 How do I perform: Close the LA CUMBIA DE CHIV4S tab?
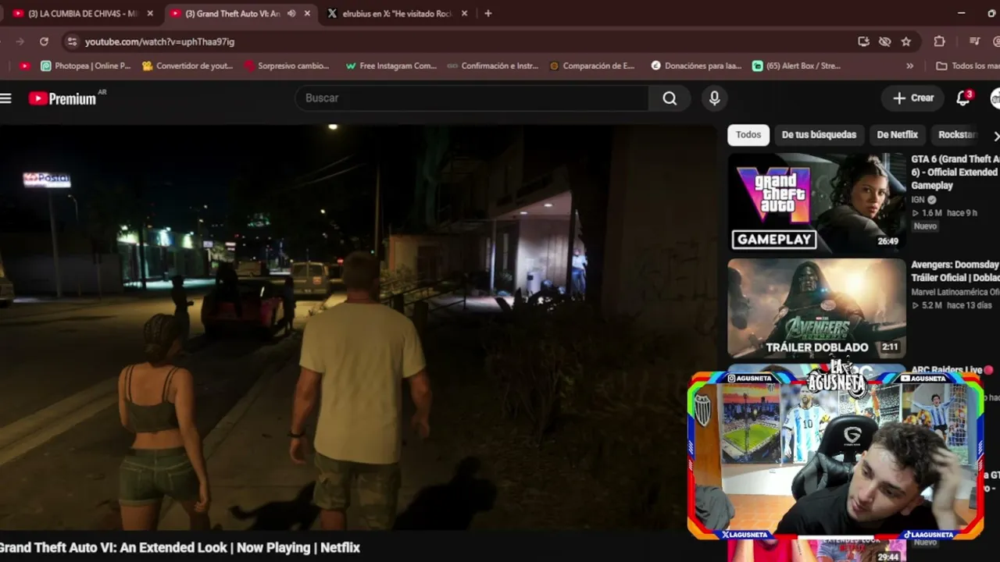[150, 13]
